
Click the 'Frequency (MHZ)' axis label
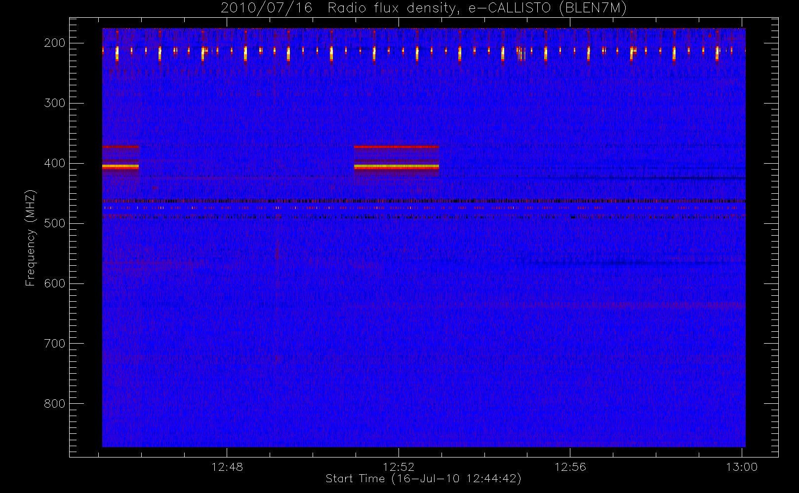point(31,238)
